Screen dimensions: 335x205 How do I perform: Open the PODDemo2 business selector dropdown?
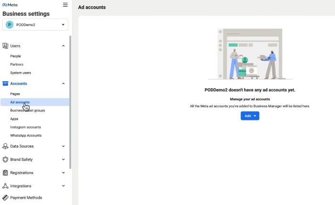pos(35,25)
